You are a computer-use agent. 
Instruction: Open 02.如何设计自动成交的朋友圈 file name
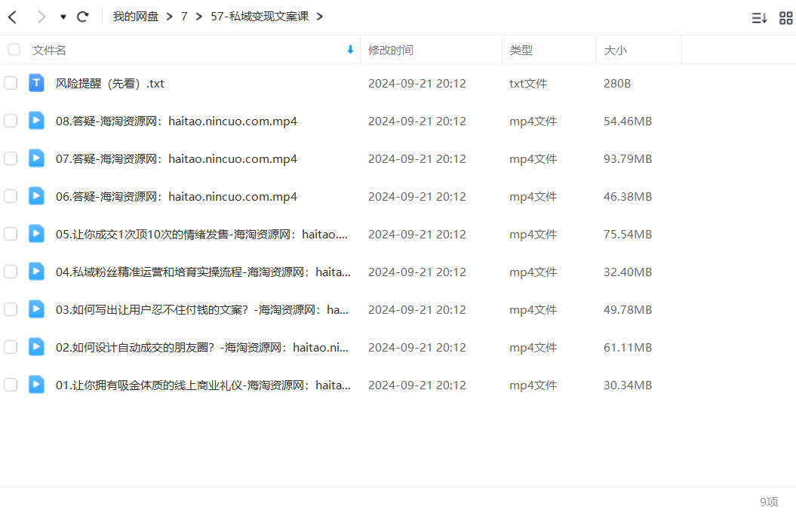[x=202, y=348]
